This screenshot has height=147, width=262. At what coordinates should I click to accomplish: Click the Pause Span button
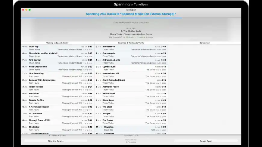pyautogui.click(x=206, y=141)
